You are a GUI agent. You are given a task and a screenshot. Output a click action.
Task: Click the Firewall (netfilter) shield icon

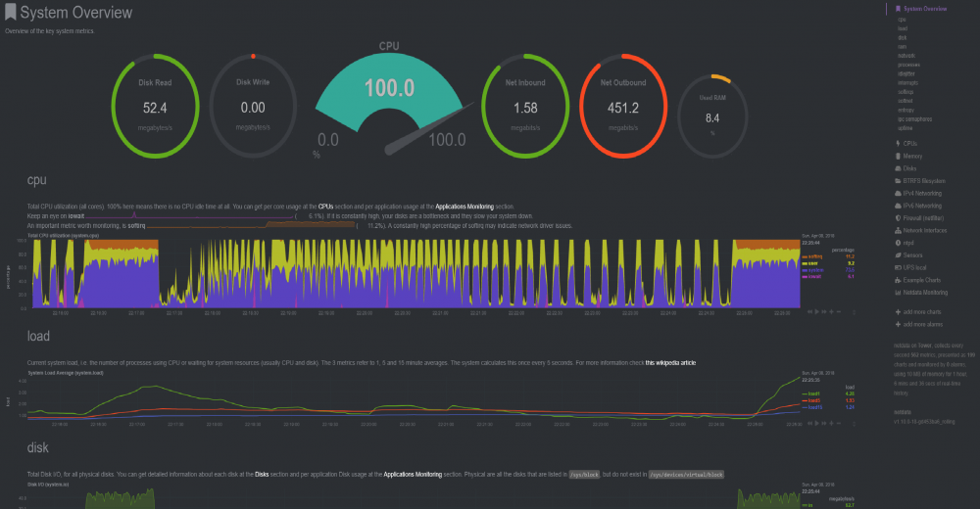point(898,218)
